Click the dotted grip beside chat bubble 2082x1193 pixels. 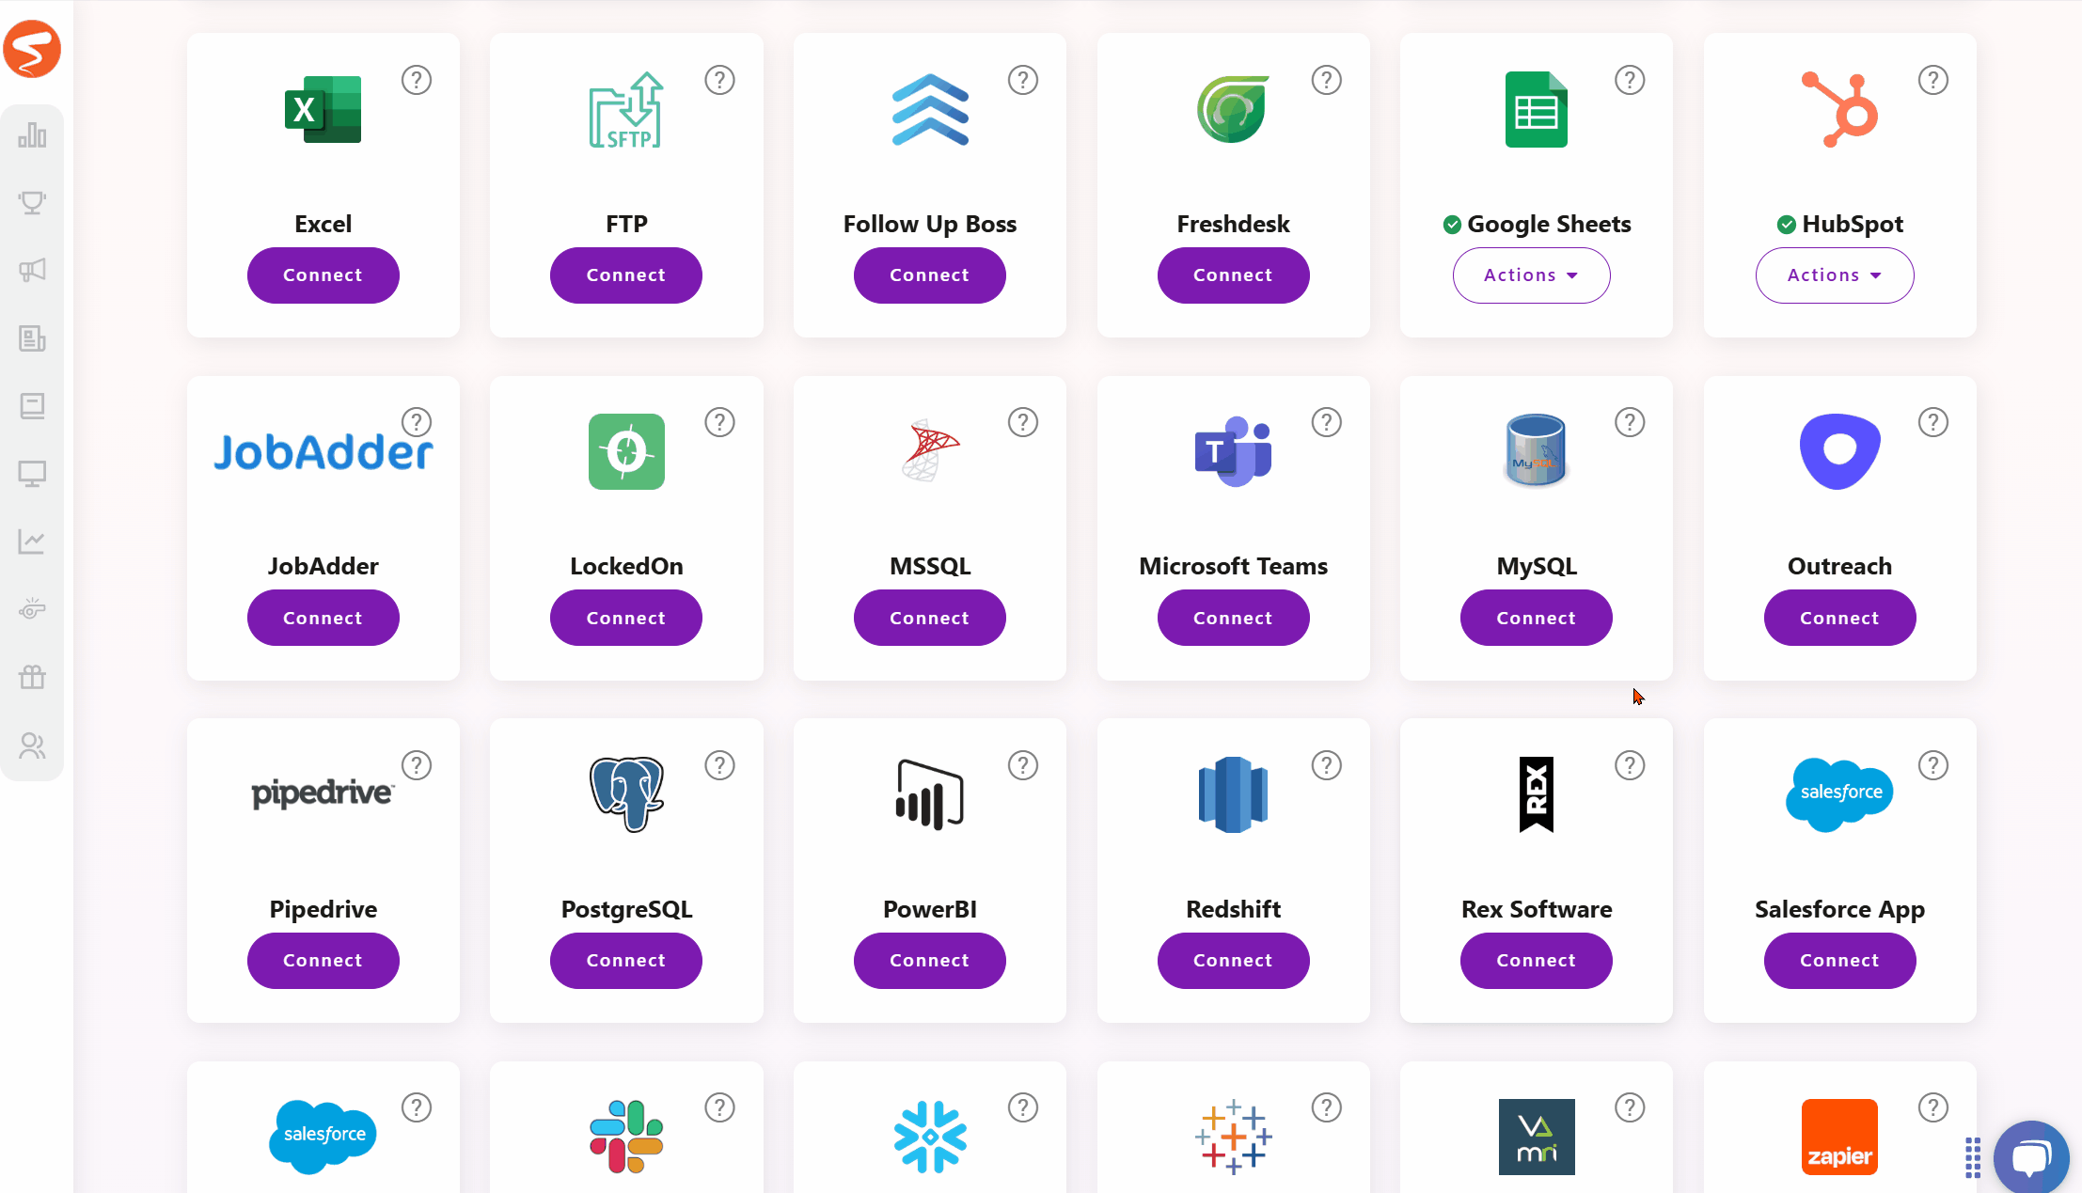point(1973,1157)
